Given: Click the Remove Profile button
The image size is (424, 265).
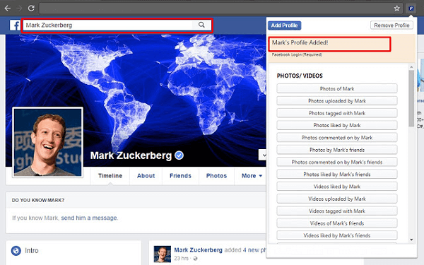Looking at the screenshot, I should pos(391,25).
